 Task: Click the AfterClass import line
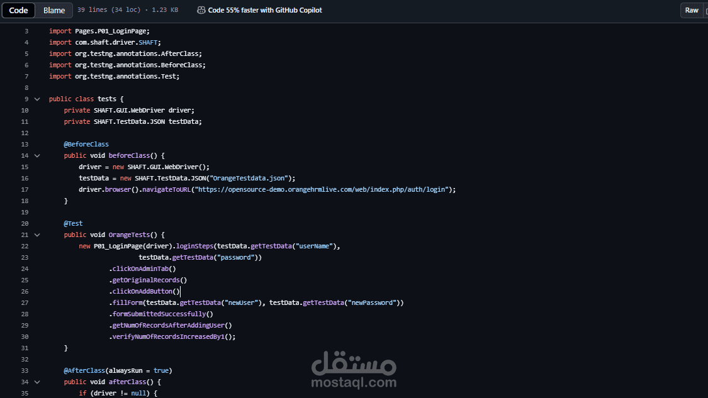coord(125,53)
